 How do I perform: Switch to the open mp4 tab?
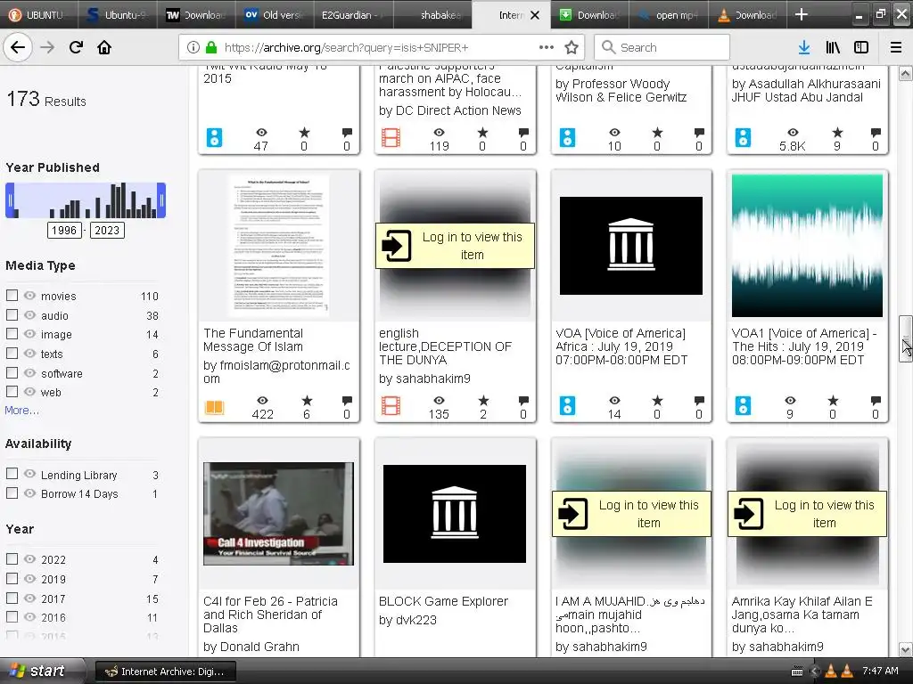(x=669, y=14)
